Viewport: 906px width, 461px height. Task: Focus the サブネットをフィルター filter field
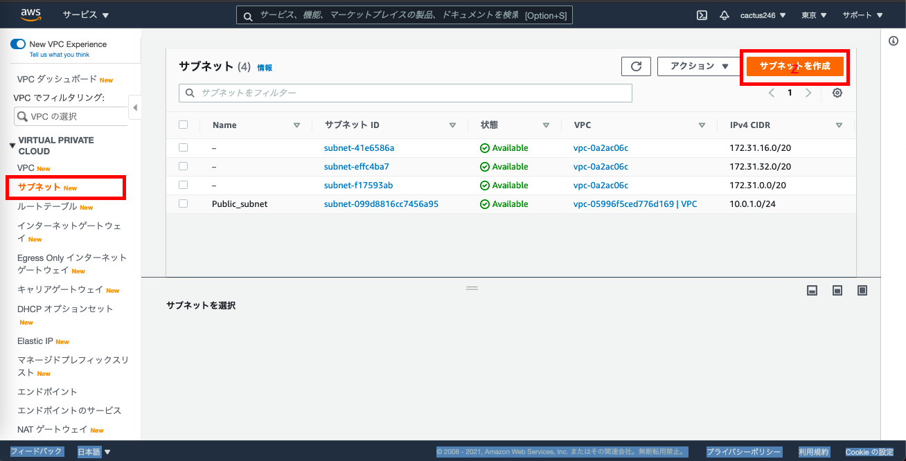[x=405, y=93]
